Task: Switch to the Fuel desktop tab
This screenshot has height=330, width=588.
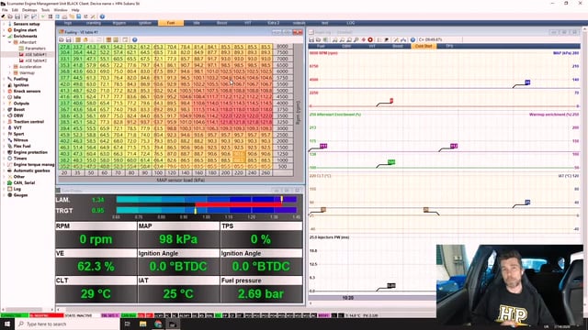Action: [x=171, y=23]
